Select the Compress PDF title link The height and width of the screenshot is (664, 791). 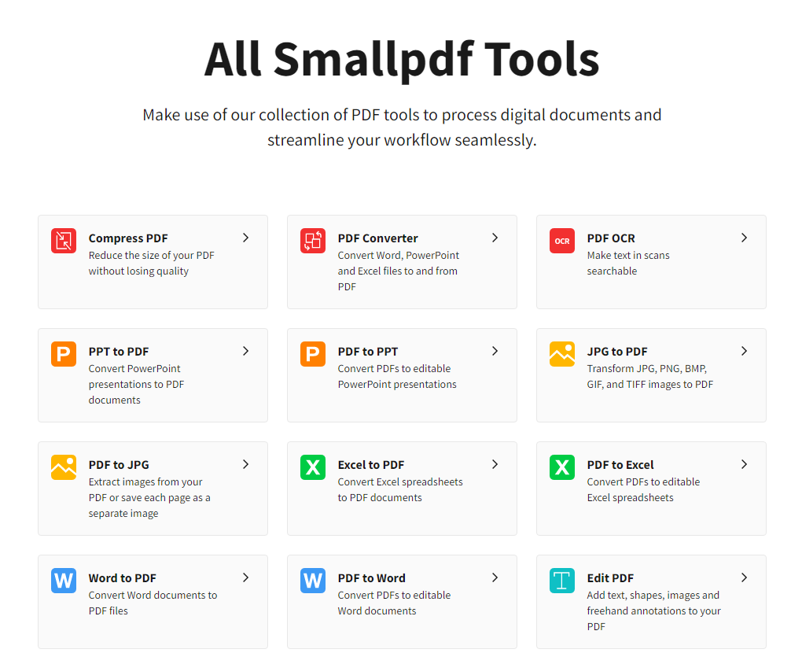(x=128, y=238)
